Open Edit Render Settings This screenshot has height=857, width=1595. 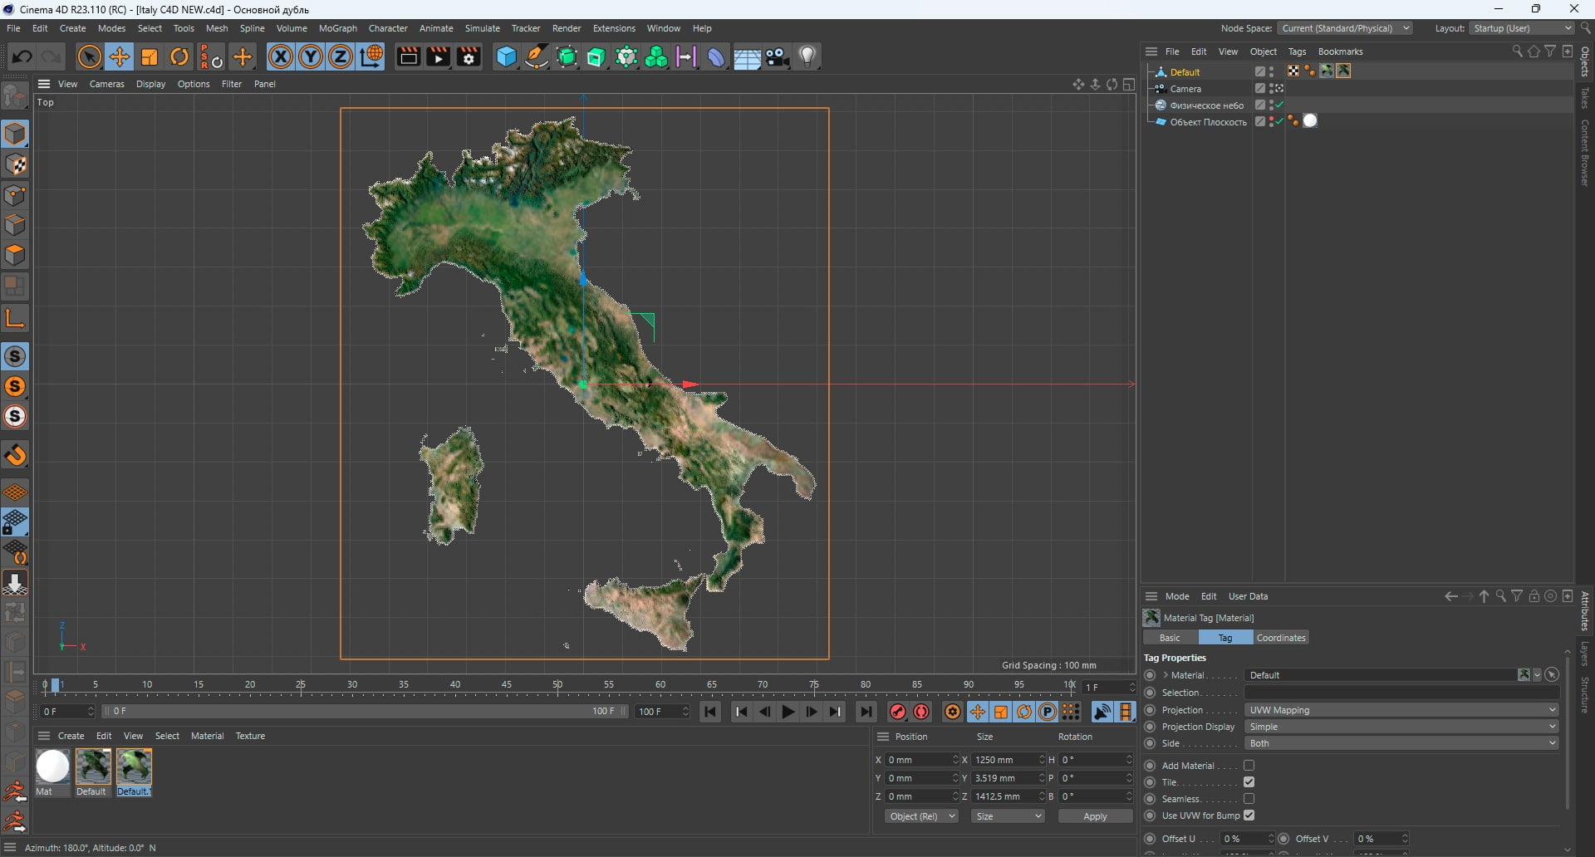click(469, 56)
